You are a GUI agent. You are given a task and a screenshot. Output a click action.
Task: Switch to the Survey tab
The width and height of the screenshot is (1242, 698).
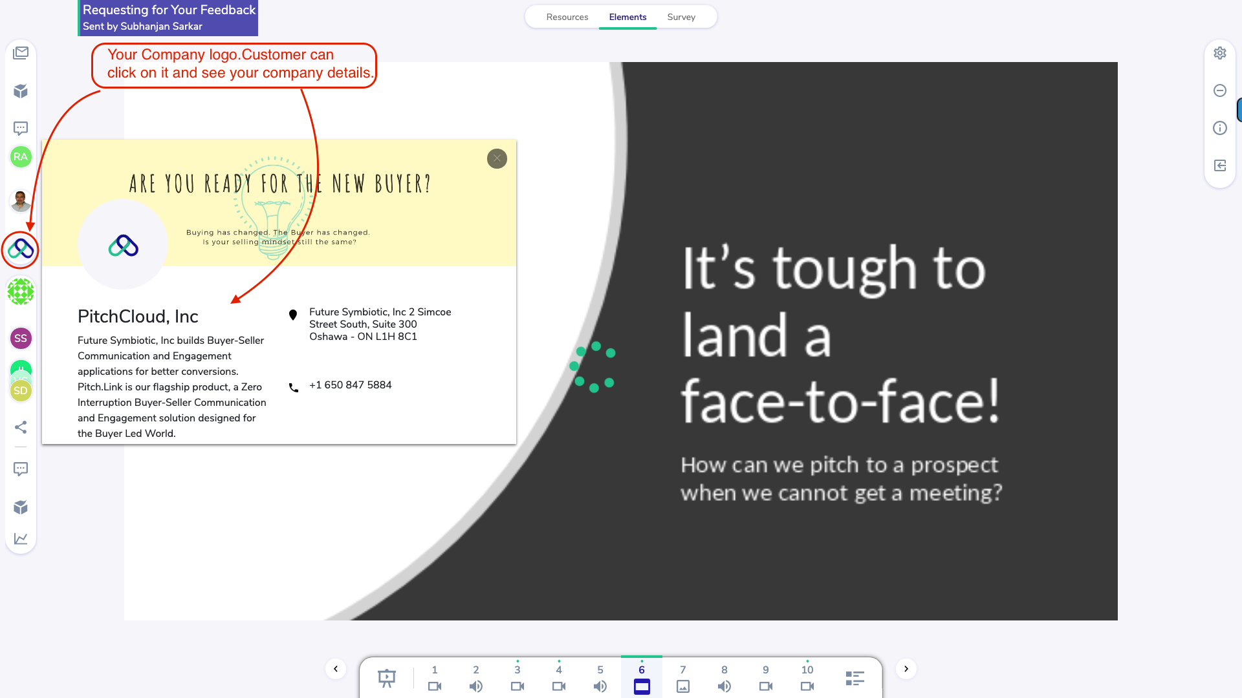click(681, 17)
